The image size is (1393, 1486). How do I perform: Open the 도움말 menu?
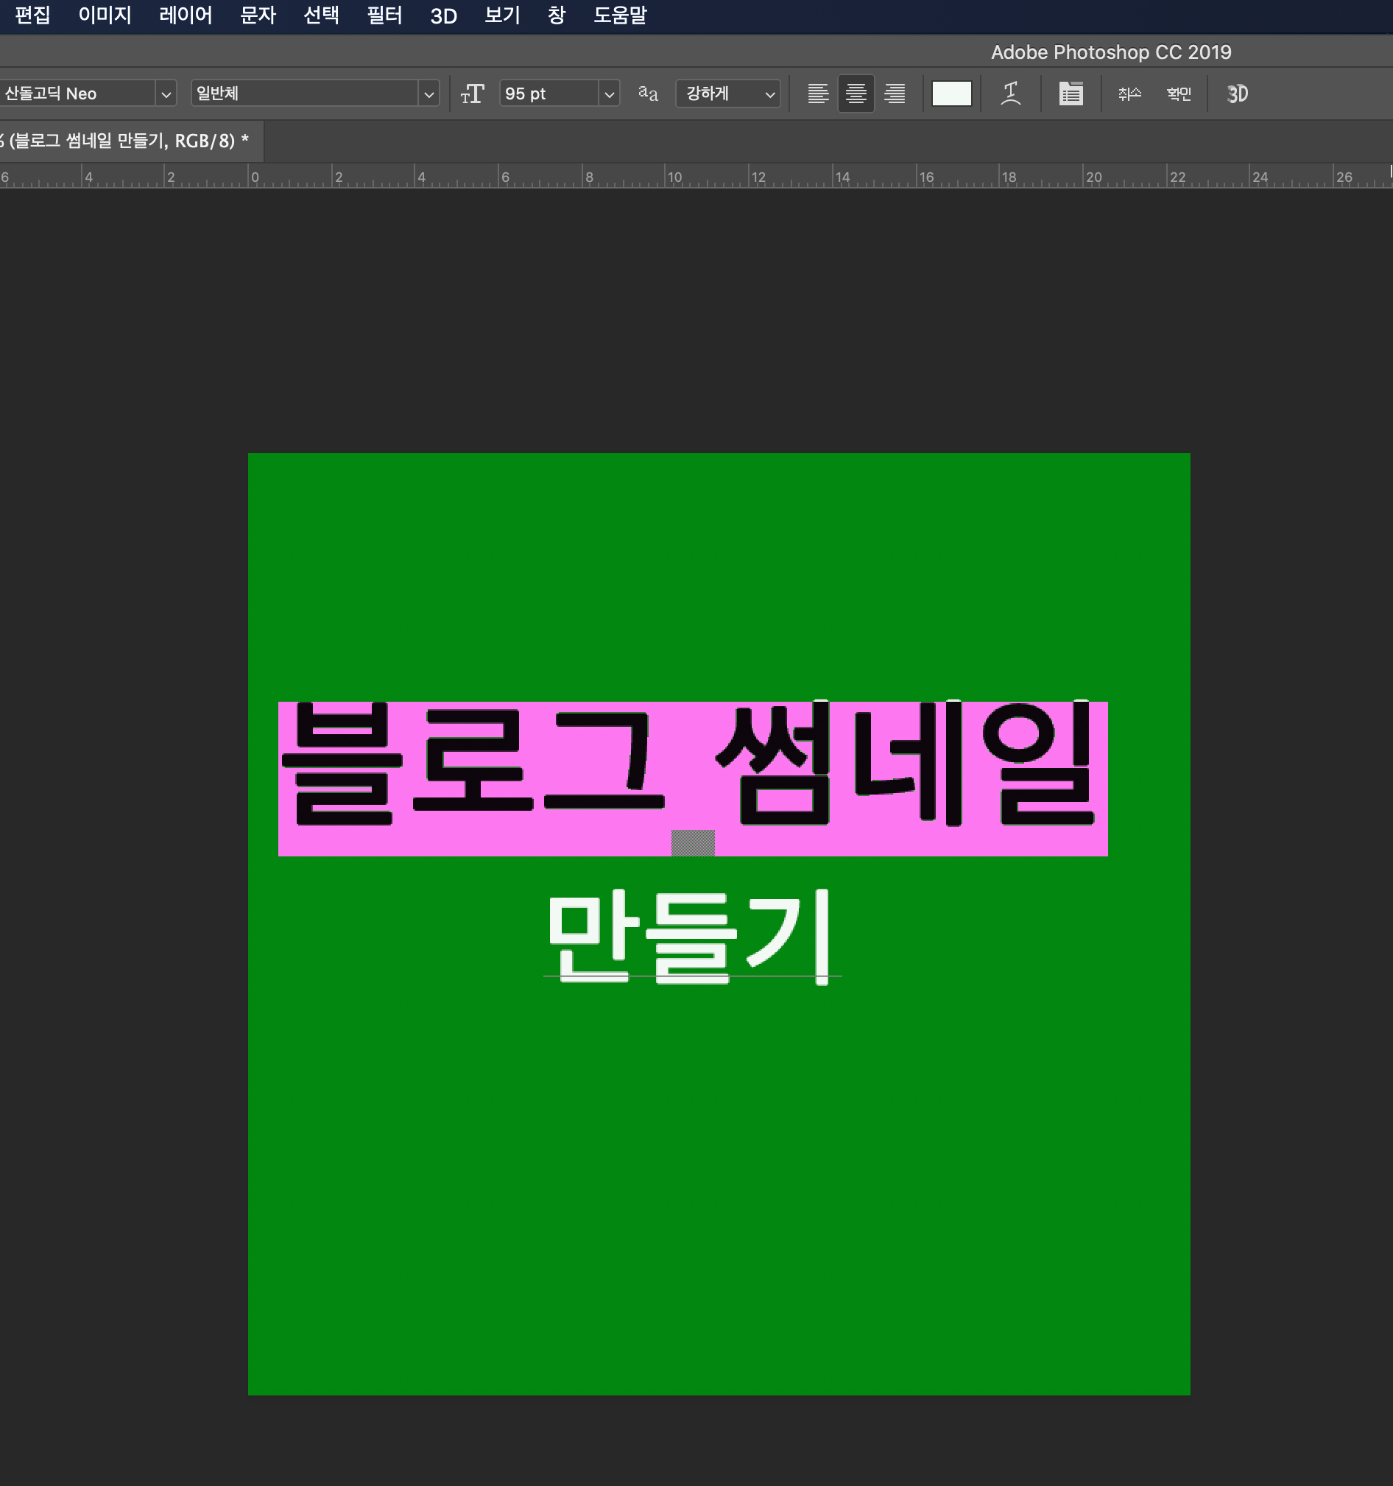point(620,15)
